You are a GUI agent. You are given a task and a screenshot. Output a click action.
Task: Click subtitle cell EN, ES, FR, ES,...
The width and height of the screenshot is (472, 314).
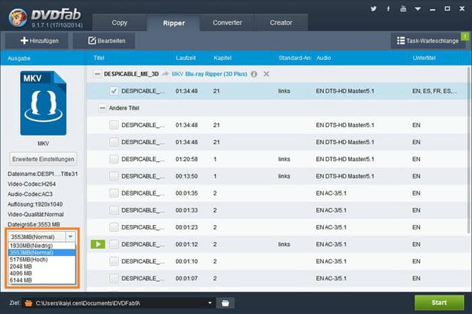435,91
